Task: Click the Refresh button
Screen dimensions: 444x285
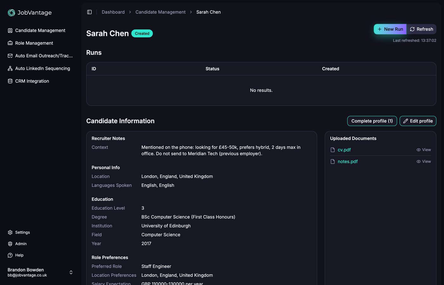Action: point(421,29)
